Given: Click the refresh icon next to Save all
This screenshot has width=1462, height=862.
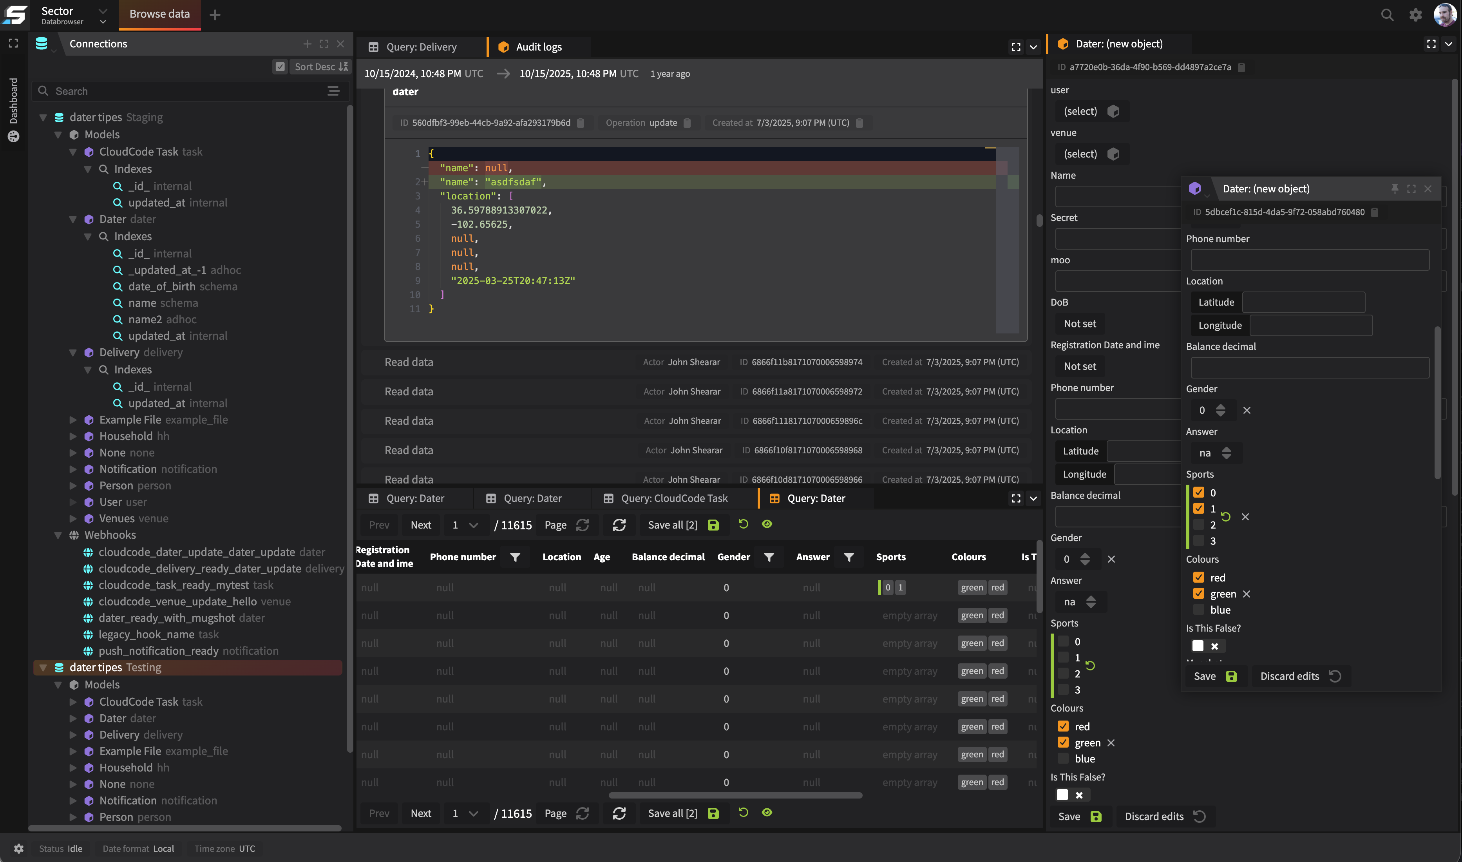Looking at the screenshot, I should (619, 525).
